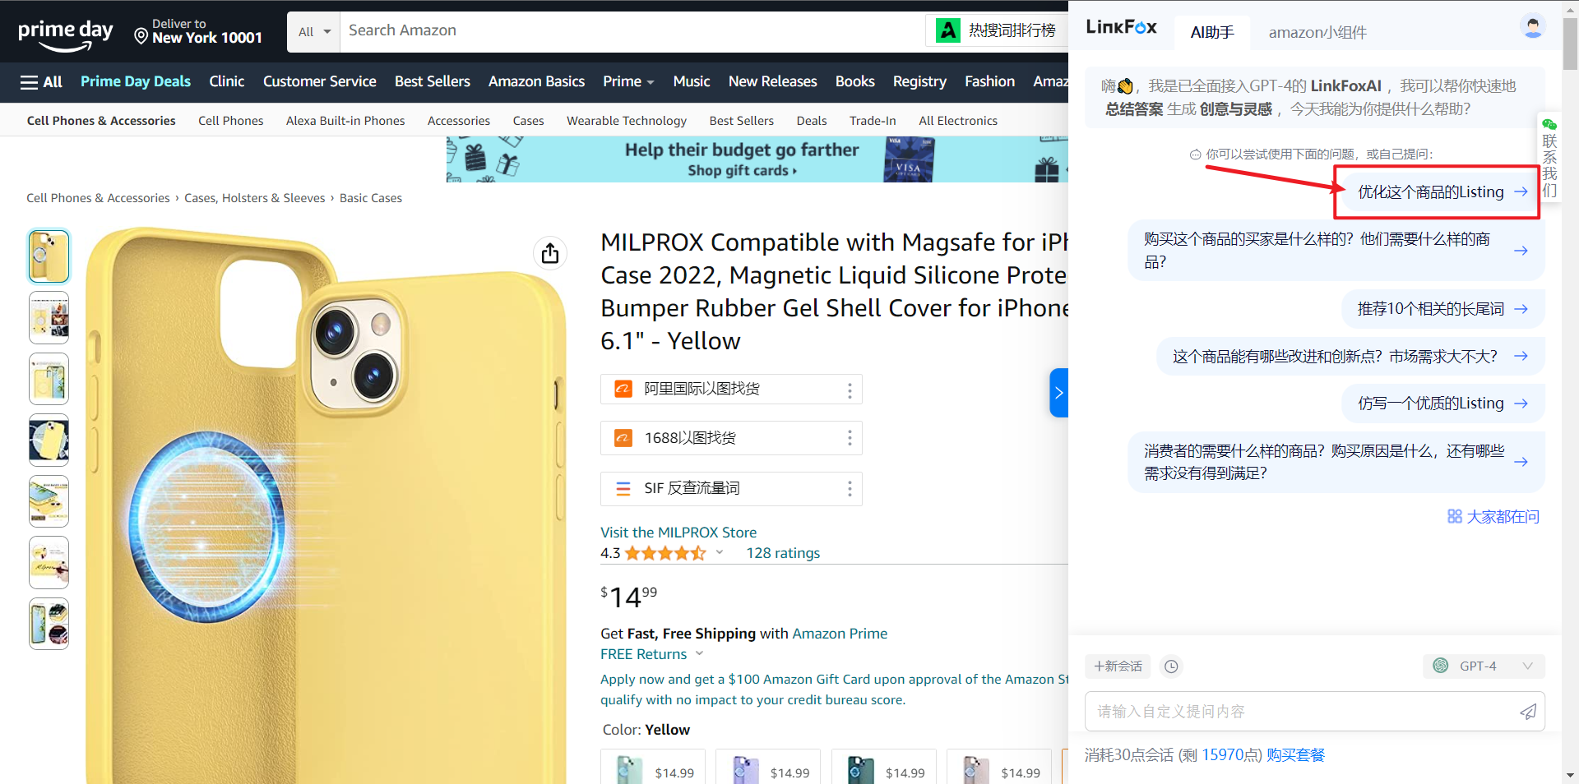Open options menu for 阿里国际以图找货
The width and height of the screenshot is (1579, 784).
[850, 390]
